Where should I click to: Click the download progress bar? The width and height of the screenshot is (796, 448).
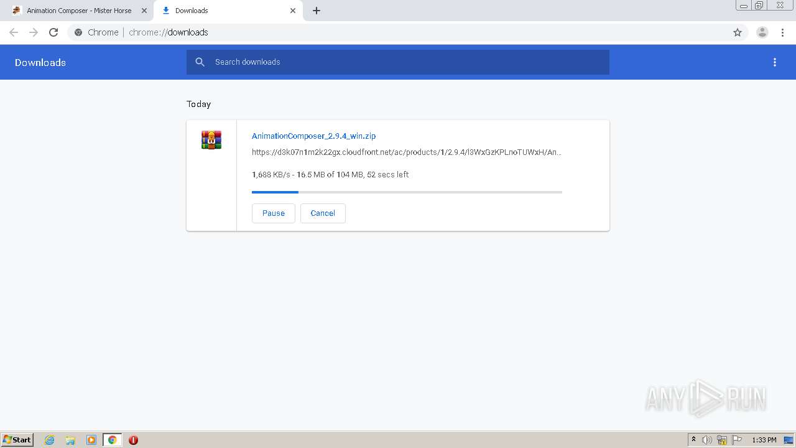(407, 192)
